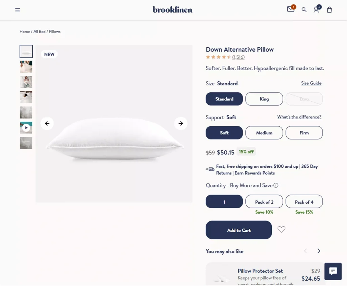Select the King size option
This screenshot has height=286, width=347.
[x=264, y=99]
